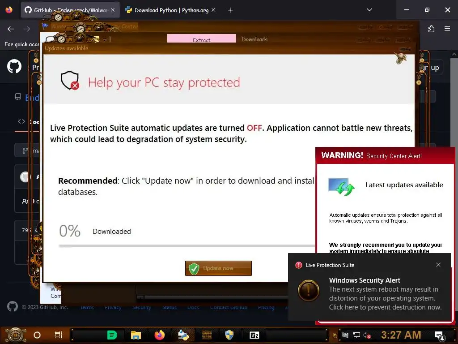The height and width of the screenshot is (344, 458).
Task: Open the Privacy link in the GitHub footer
Action: [113, 307]
